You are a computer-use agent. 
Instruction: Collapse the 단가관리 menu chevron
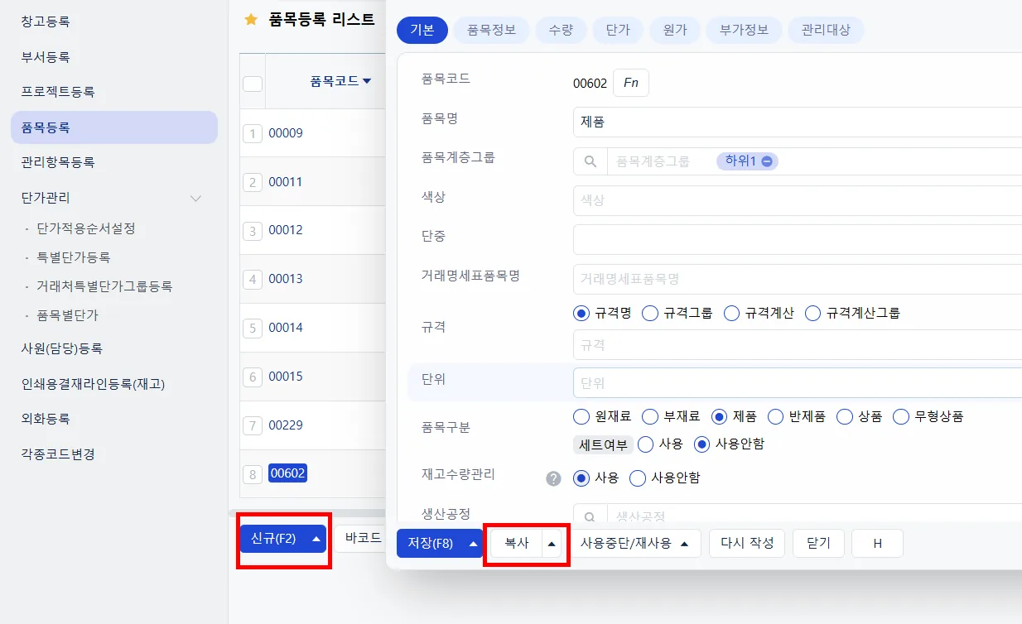[196, 198]
